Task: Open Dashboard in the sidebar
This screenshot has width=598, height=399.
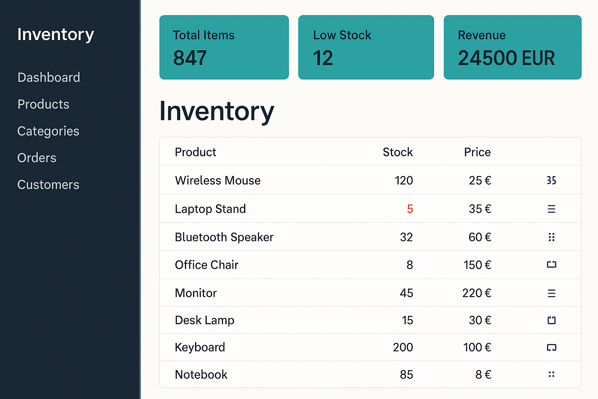Action: [x=49, y=78]
